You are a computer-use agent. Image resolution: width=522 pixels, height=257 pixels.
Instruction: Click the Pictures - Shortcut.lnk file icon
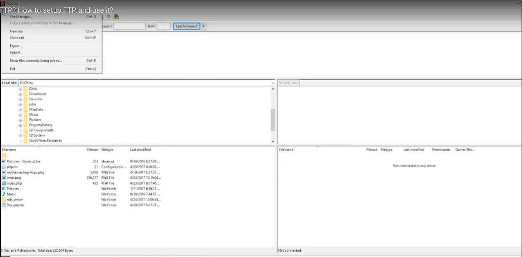click(4, 161)
